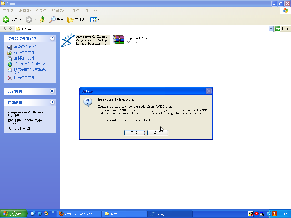291x218 pixels.
Task: Click the green Back arrow button
Action: tap(6, 20)
